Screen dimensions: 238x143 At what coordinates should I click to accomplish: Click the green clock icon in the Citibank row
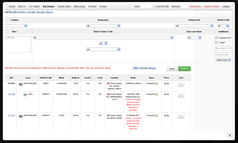click(x=156, y=115)
